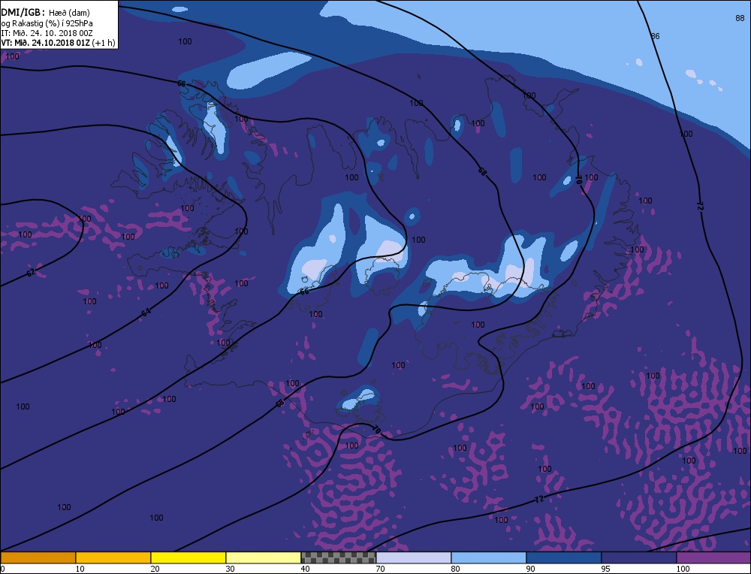Click the legend scale's '80' tick label
The width and height of the screenshot is (751, 574).
tap(456, 569)
